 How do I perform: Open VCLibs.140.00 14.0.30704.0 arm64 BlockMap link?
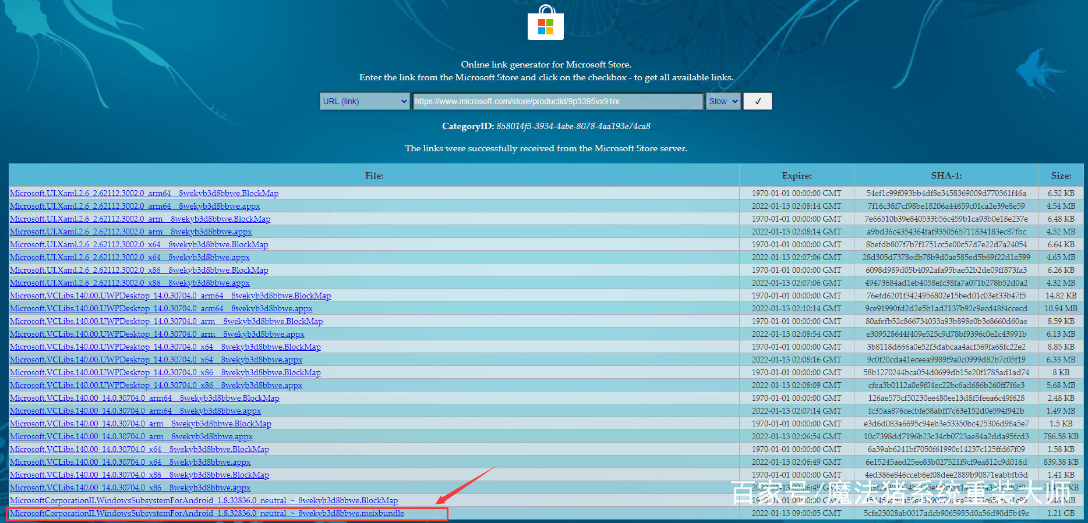[145, 398]
